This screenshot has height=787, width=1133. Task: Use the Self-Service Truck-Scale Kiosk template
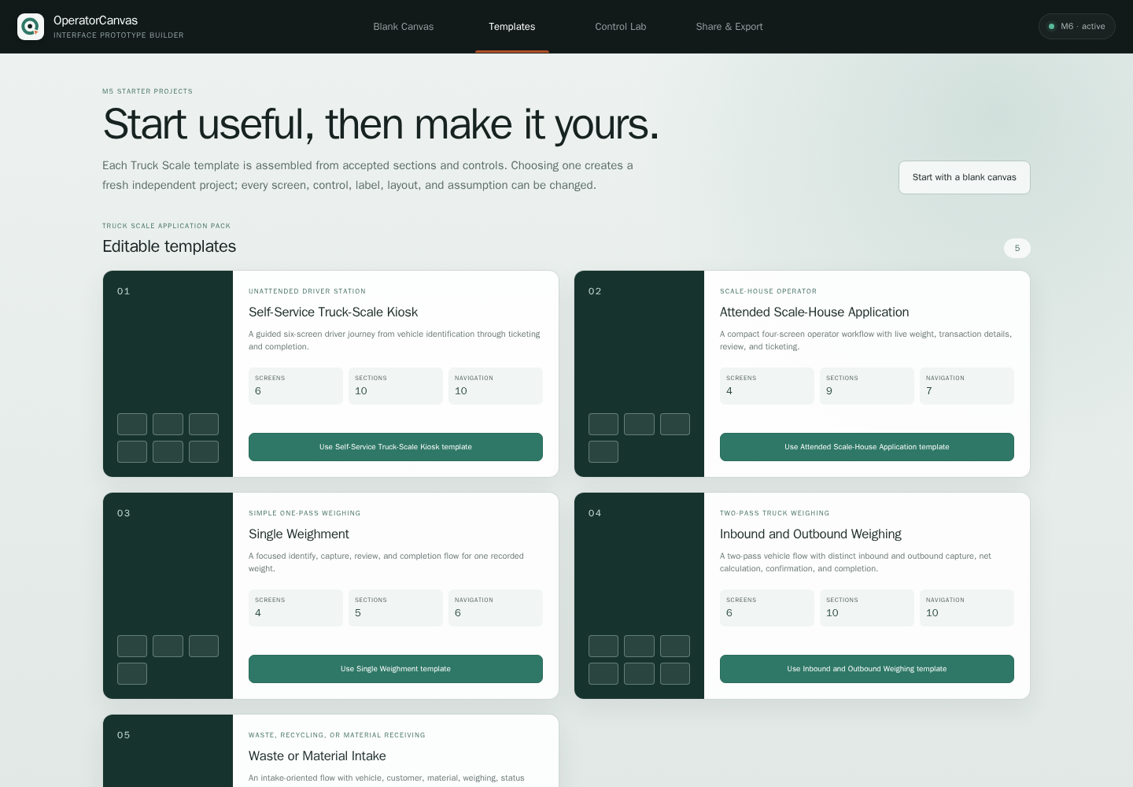coord(396,447)
